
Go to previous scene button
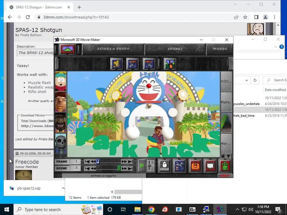tap(93, 168)
